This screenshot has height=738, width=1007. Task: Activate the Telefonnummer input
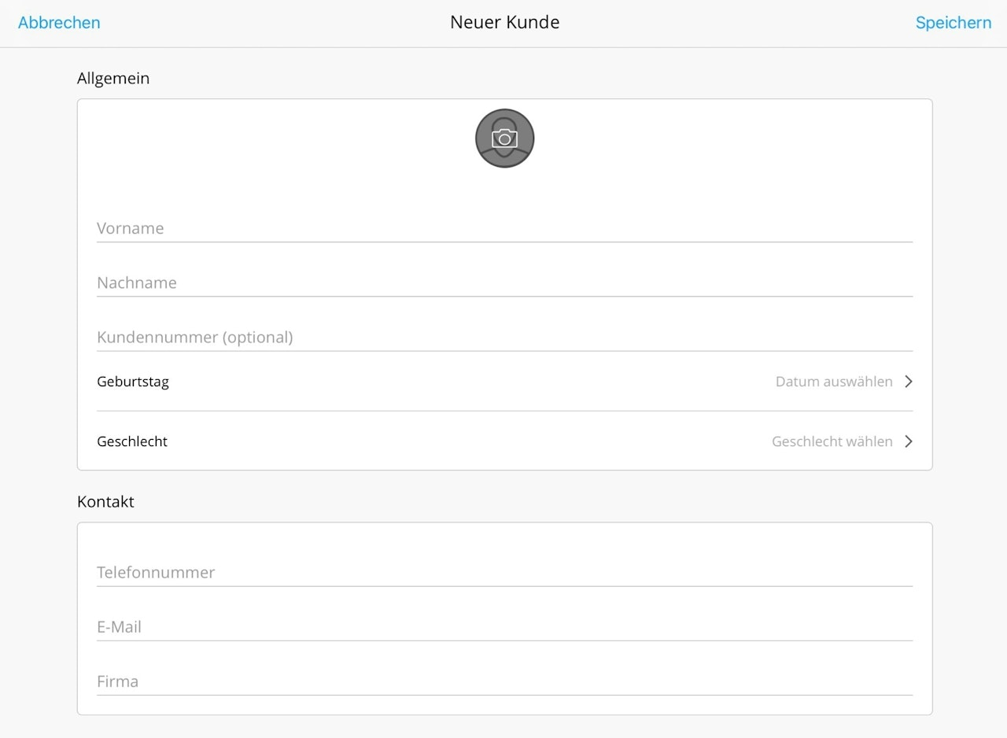504,572
